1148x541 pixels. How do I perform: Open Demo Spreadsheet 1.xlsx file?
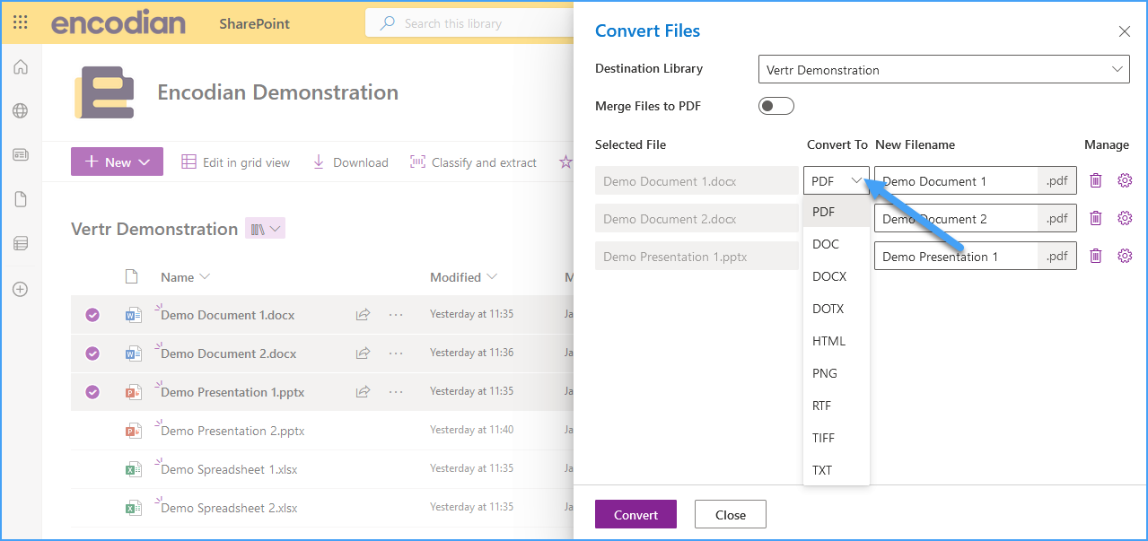tap(229, 469)
